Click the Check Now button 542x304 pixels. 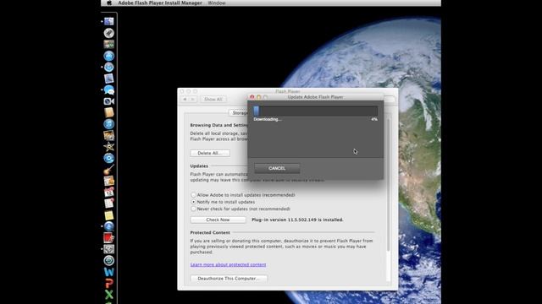pos(218,220)
